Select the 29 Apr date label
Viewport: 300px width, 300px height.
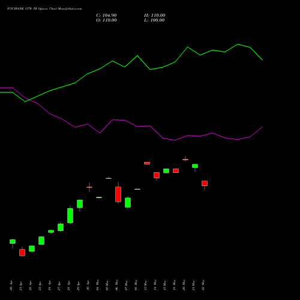(79, 286)
